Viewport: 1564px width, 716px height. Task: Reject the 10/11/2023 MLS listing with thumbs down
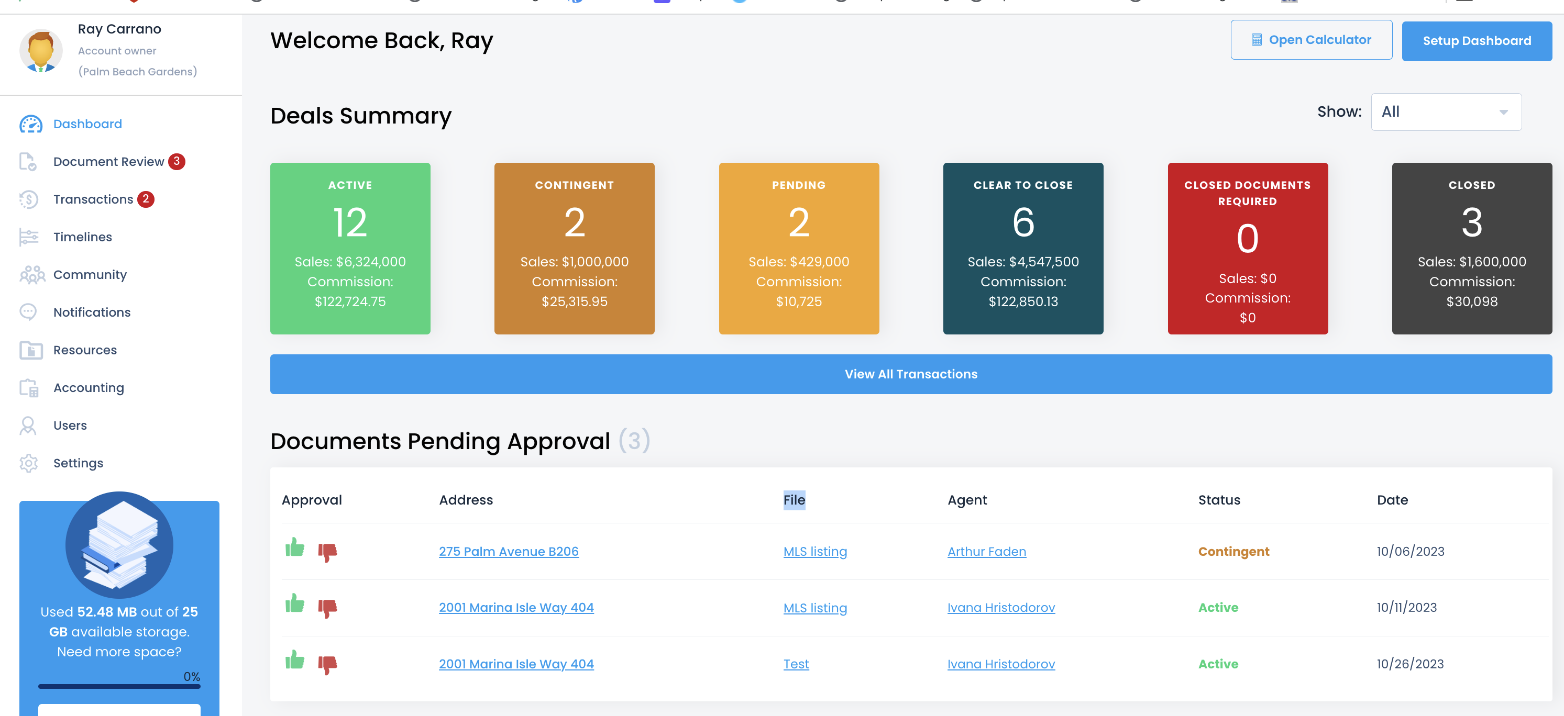[327, 609]
